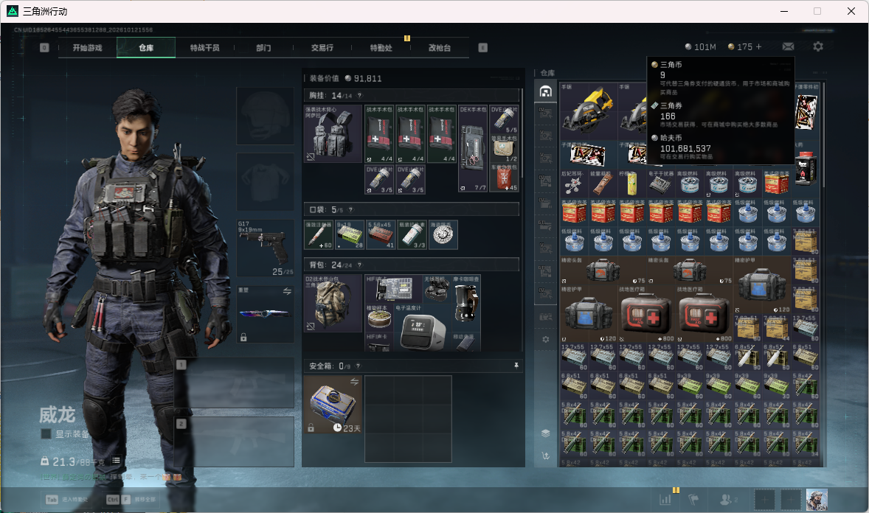Viewport: 869px width, 513px height.
Task: Open the 特战干员 tab
Action: tap(204, 48)
